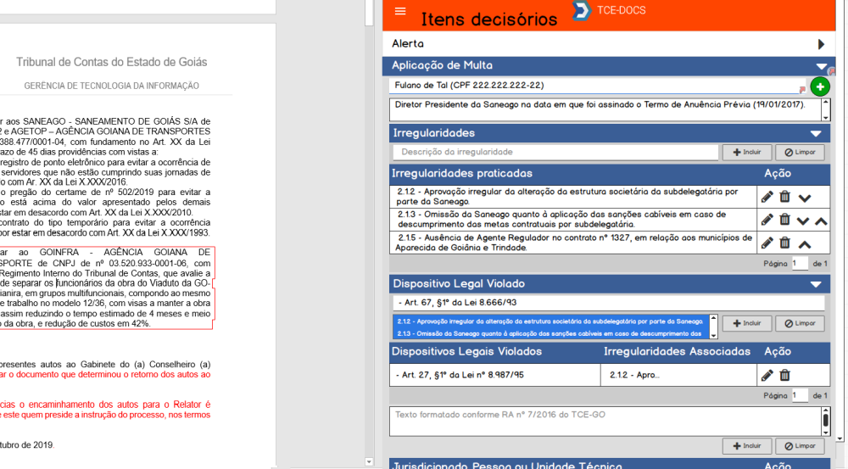
Task: Delete irregularity 2.1.3 using the trash icon
Action: pos(785,220)
